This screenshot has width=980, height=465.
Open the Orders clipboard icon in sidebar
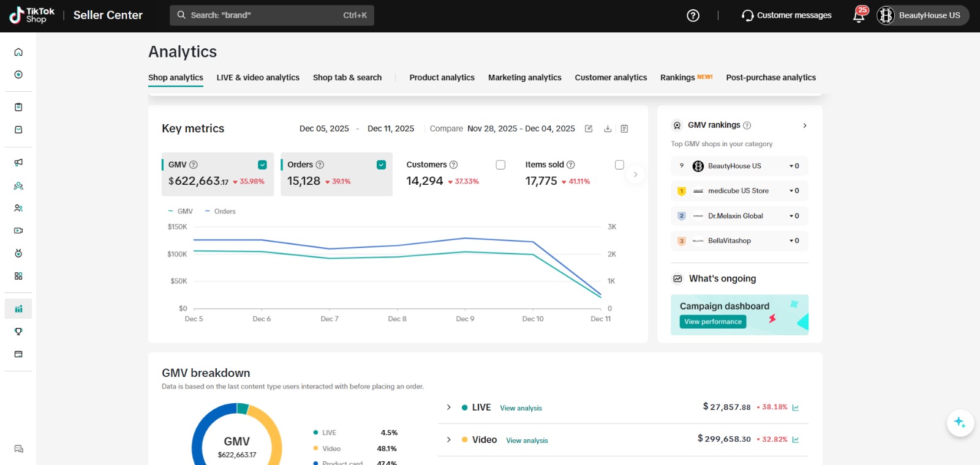[x=18, y=107]
